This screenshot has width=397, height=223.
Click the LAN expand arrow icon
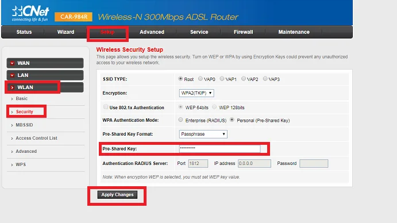[12, 75]
